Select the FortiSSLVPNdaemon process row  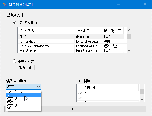71,46
